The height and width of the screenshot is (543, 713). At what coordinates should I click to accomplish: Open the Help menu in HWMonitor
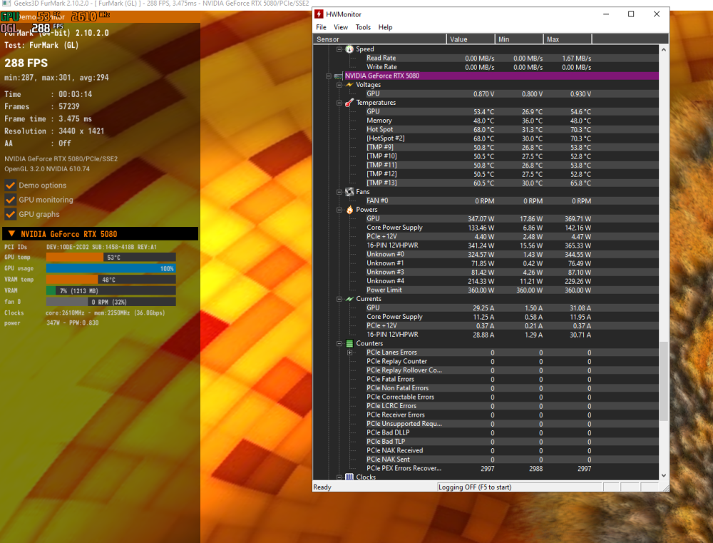tap(385, 27)
